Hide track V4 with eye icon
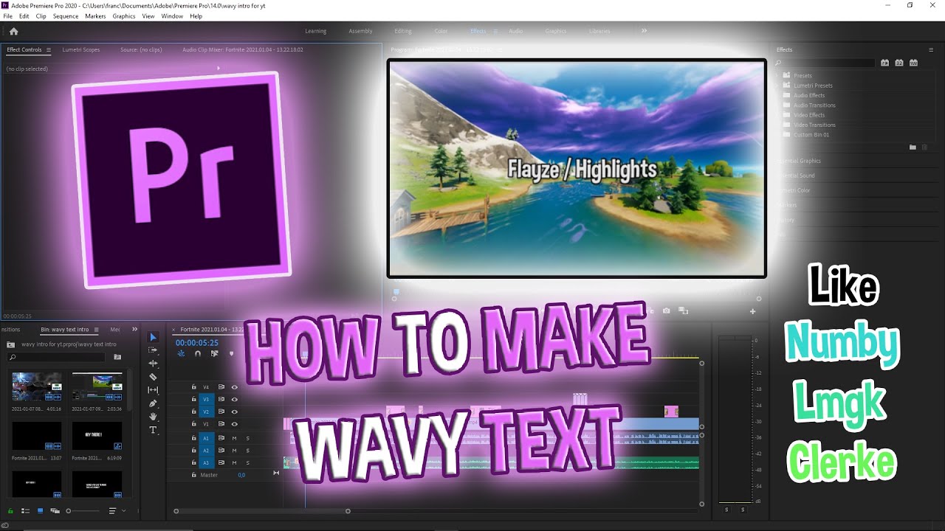945x531 pixels. [235, 386]
